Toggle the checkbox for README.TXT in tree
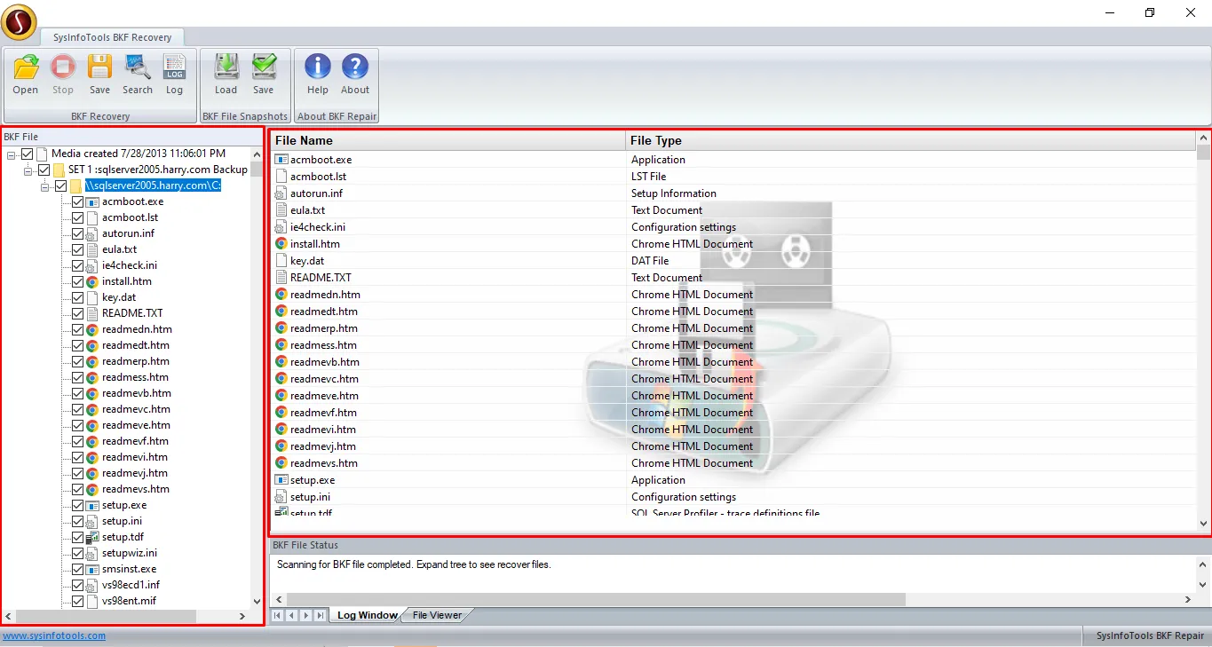This screenshot has width=1212, height=647. click(x=77, y=313)
